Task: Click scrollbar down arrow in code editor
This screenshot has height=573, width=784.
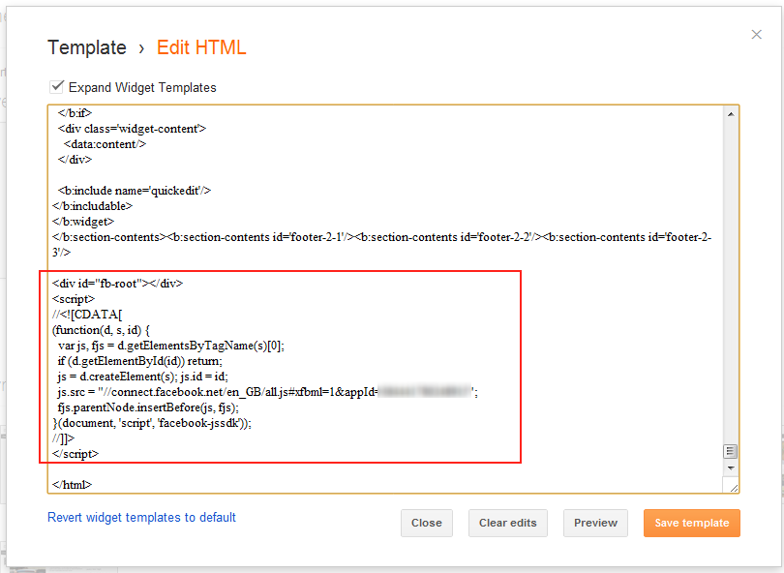Action: 731,468
